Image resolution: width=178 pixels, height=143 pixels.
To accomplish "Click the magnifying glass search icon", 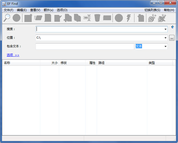I will 7,18.
